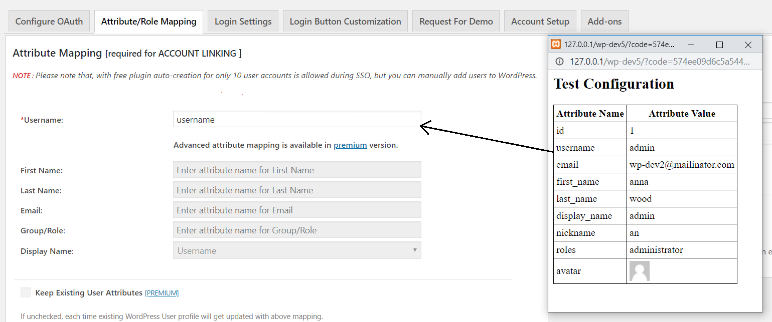Switch to the Add-ons tab

(x=604, y=22)
